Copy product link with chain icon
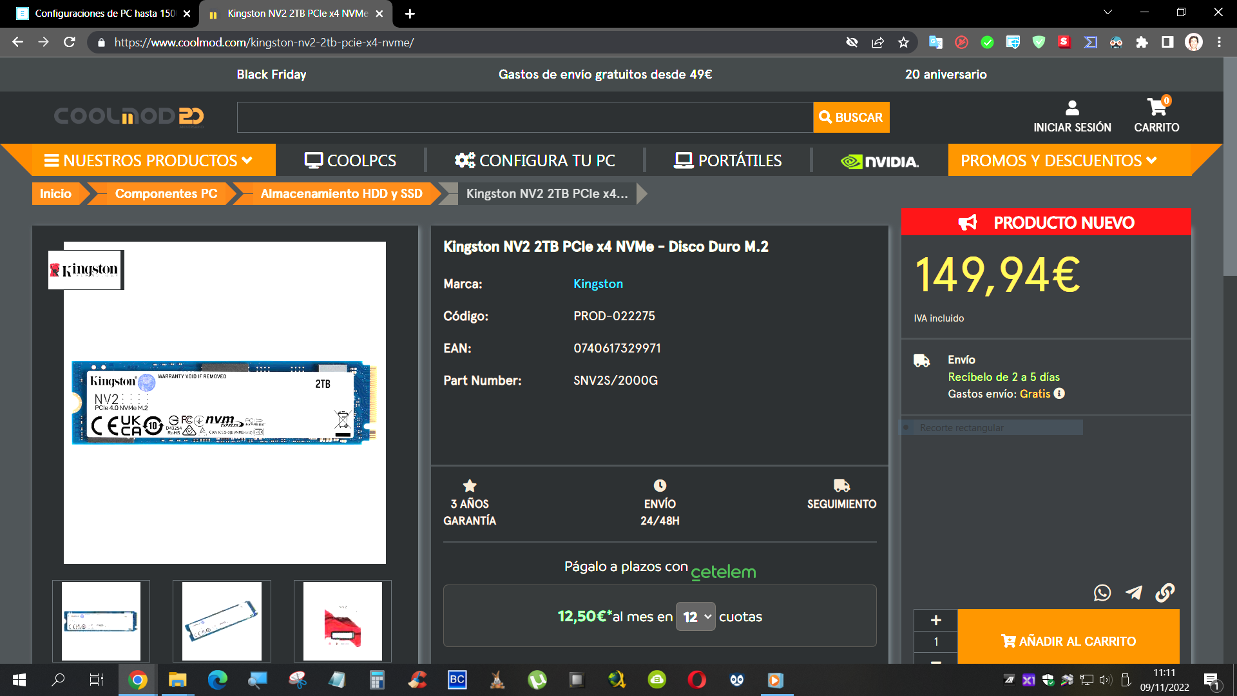The height and width of the screenshot is (696, 1237). pos(1165,592)
